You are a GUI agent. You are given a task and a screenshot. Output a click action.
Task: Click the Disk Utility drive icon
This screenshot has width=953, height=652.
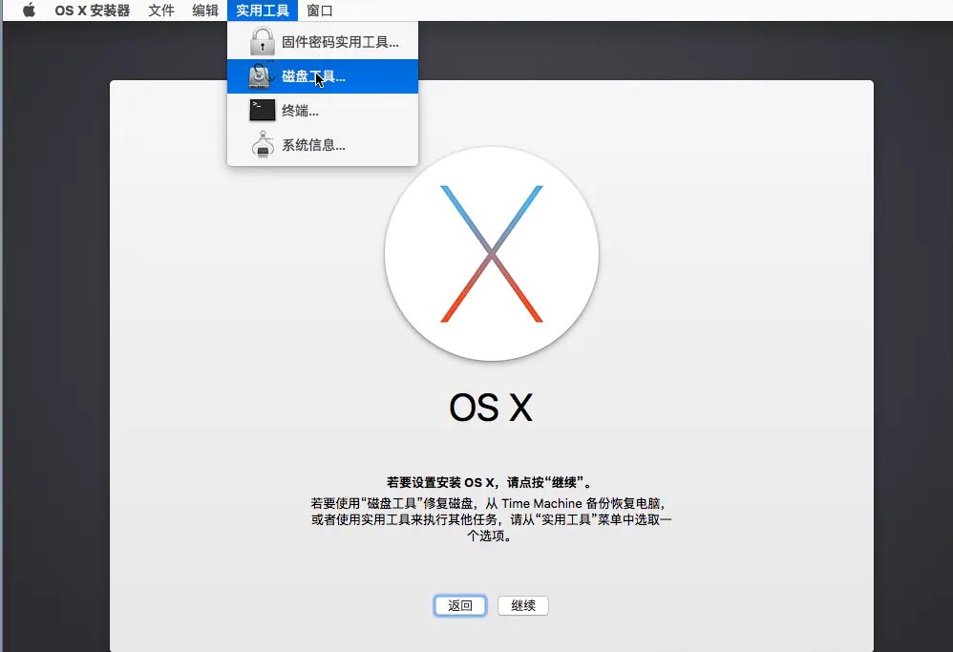click(262, 76)
